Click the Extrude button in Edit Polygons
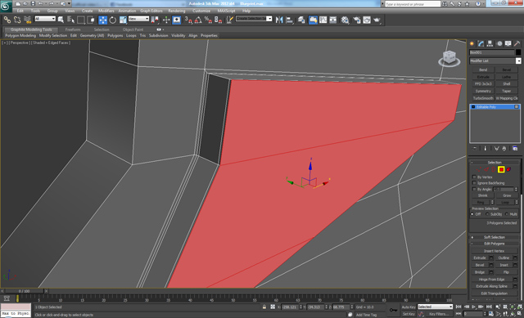The image size is (524, 318). tap(480, 258)
